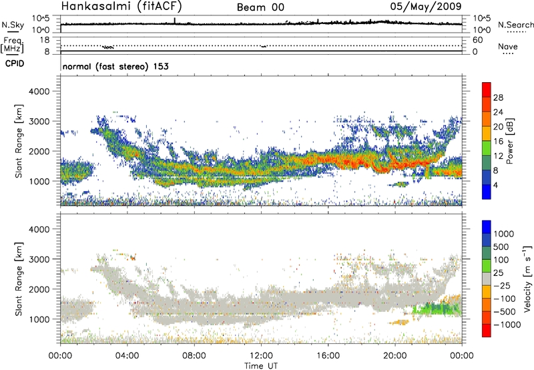Click the "Power [dB]" colorbar label
The width and height of the screenshot is (534, 370).
(x=509, y=141)
